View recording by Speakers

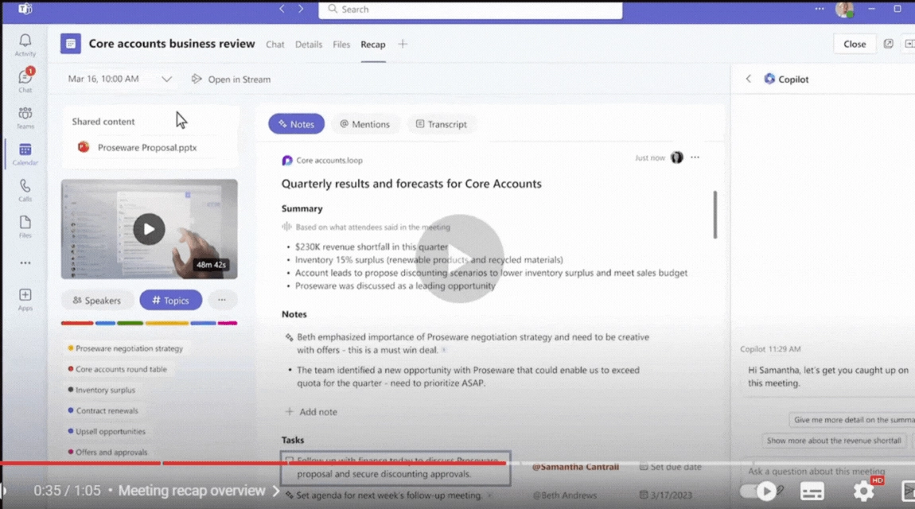tap(97, 300)
